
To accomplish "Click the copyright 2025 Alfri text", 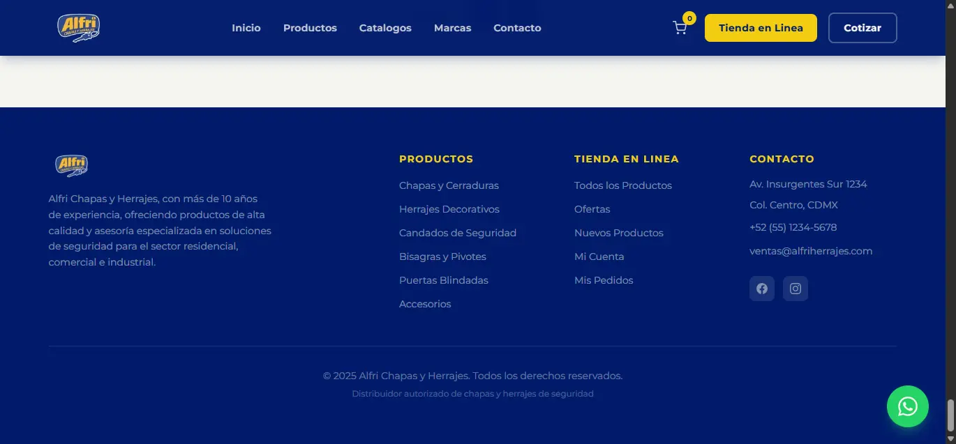I will click(472, 376).
